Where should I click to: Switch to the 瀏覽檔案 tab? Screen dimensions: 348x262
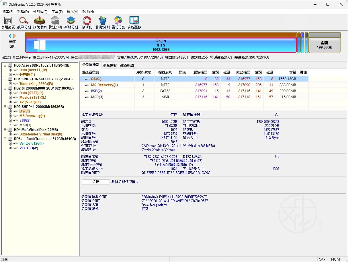pyautogui.click(x=110, y=65)
